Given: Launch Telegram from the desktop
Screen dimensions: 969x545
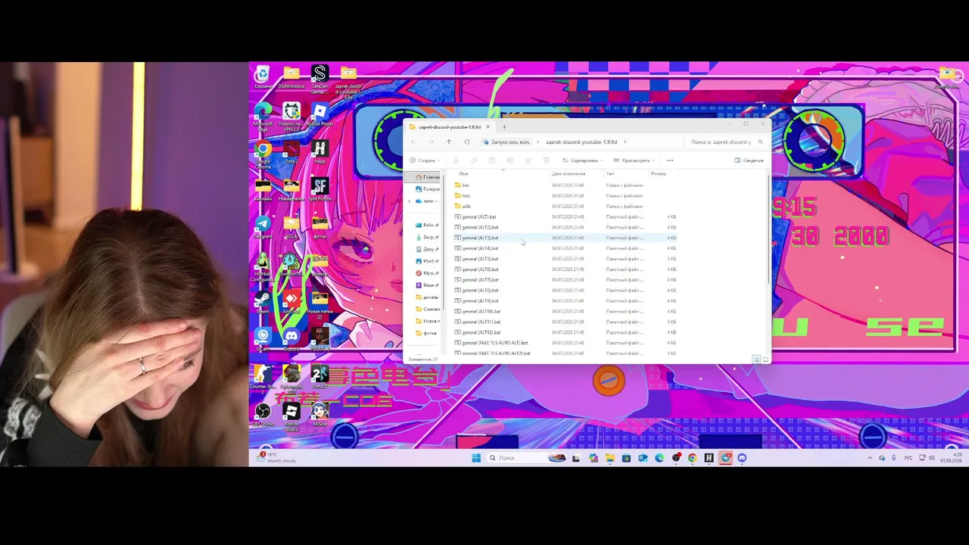Looking at the screenshot, I should tap(263, 226).
